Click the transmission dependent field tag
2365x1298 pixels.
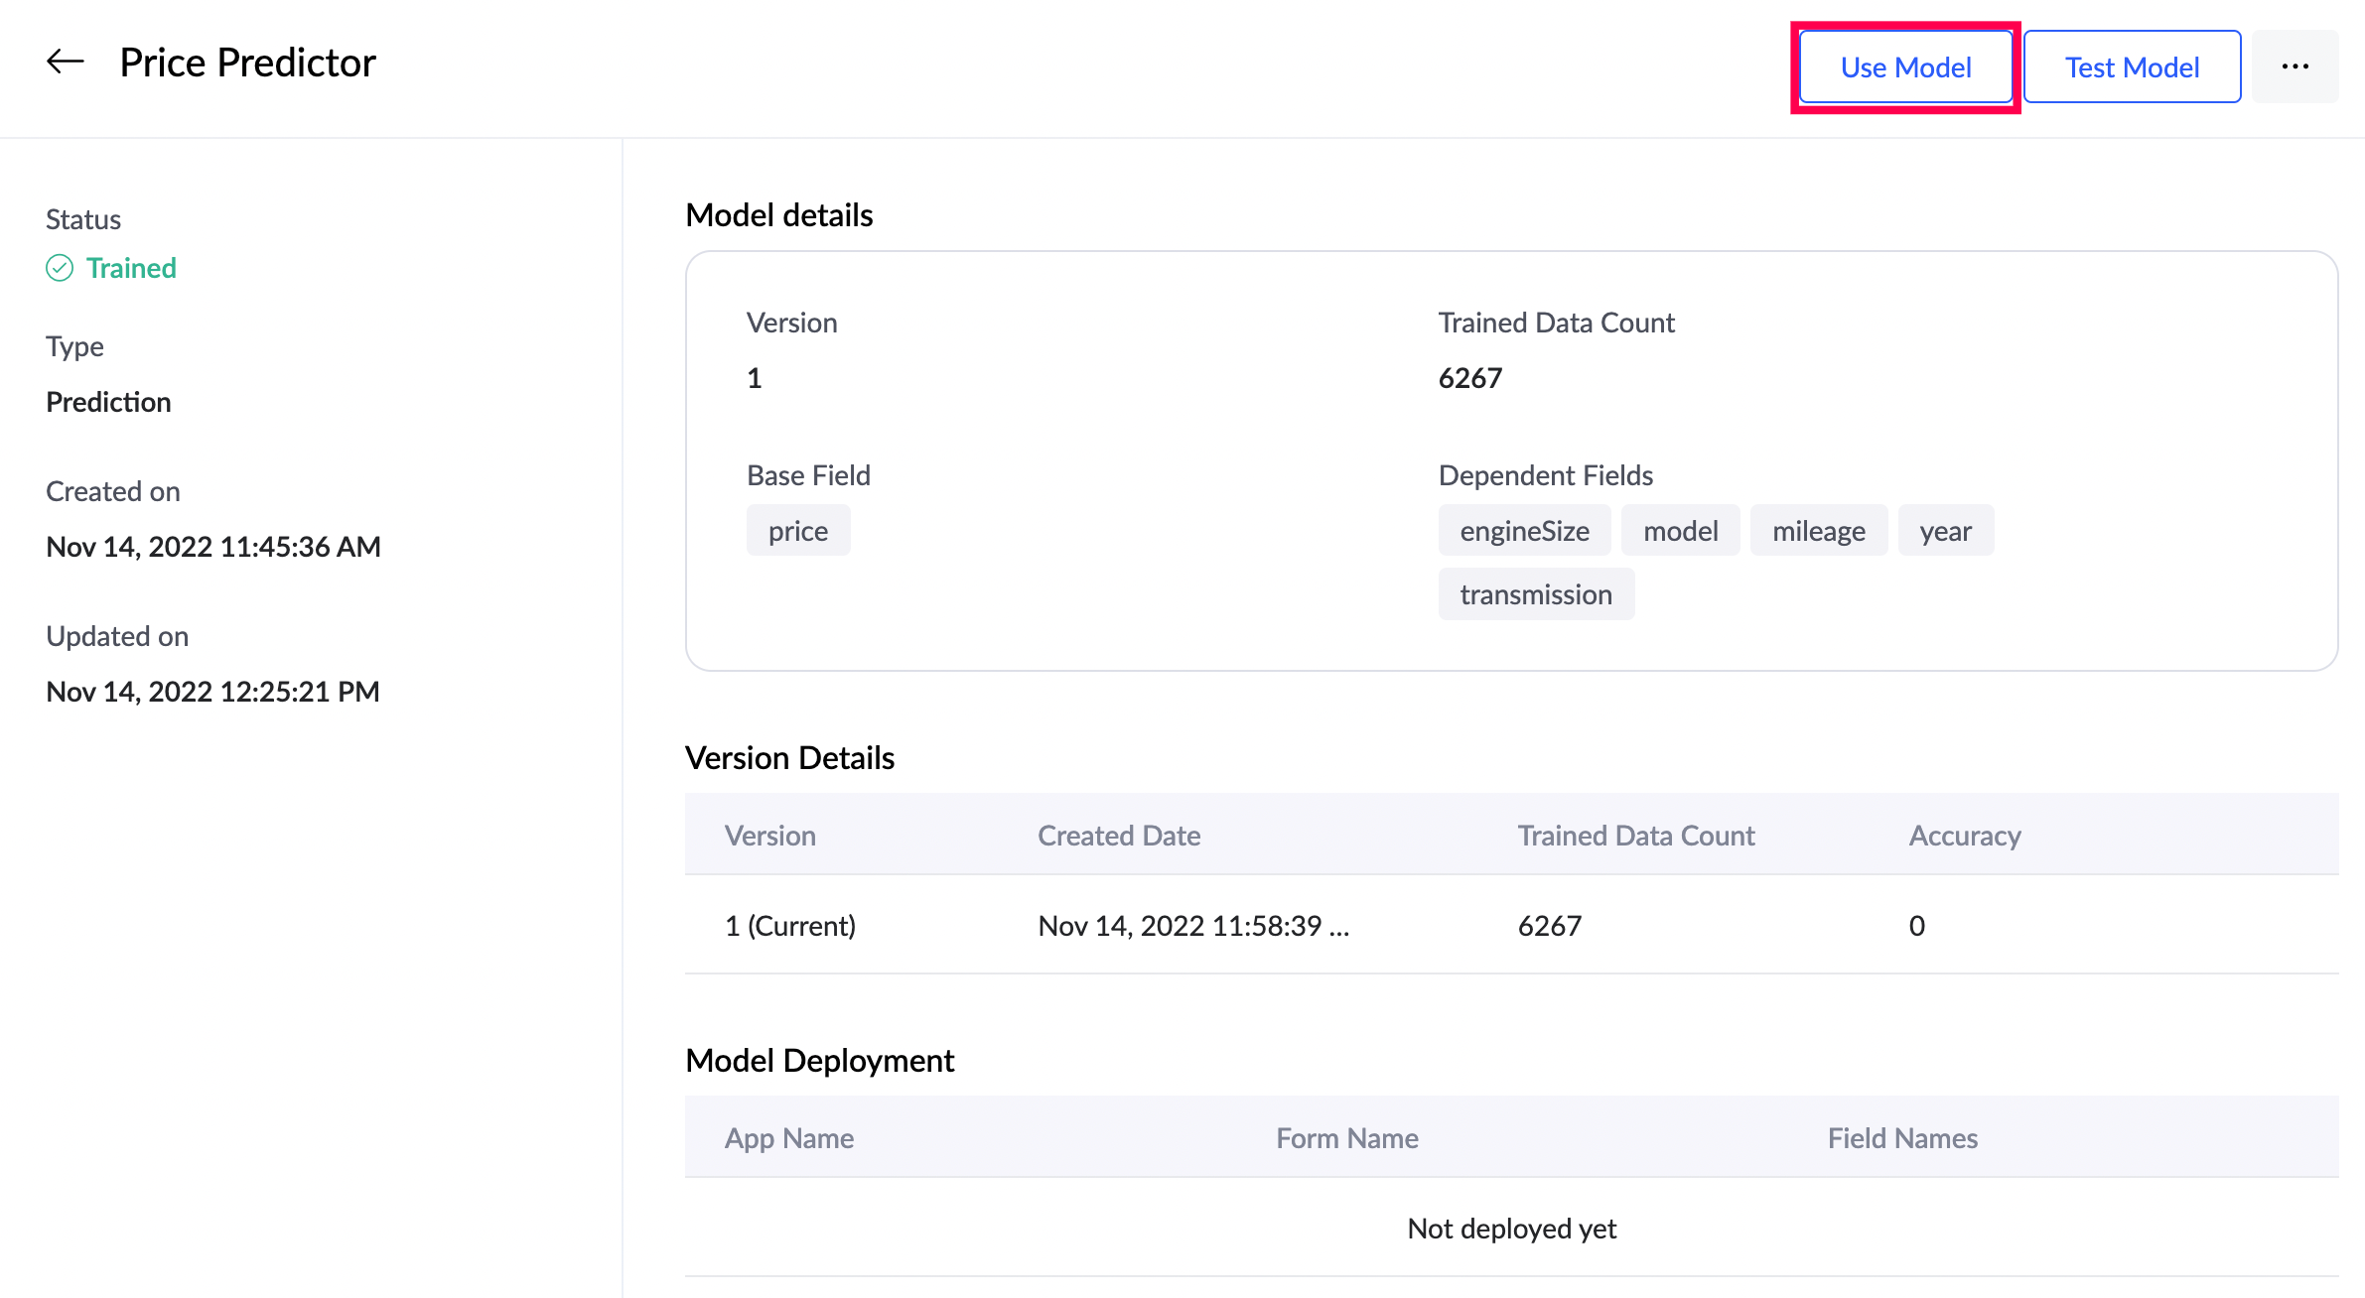click(1535, 594)
